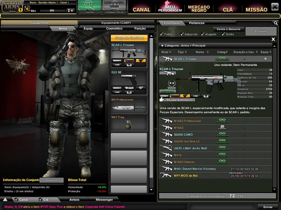This screenshot has width=281, height=210.
Task: Toggle the Todos filter checkbox
Action: [162, 34]
